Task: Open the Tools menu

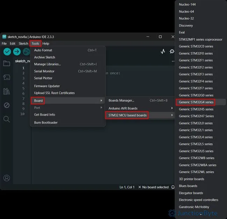Action: [35, 44]
